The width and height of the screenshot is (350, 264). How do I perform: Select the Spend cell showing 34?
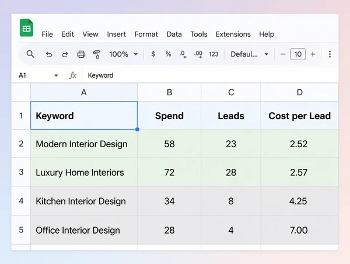click(169, 201)
